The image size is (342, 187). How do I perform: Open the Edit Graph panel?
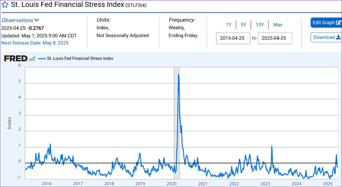pyautogui.click(x=326, y=23)
